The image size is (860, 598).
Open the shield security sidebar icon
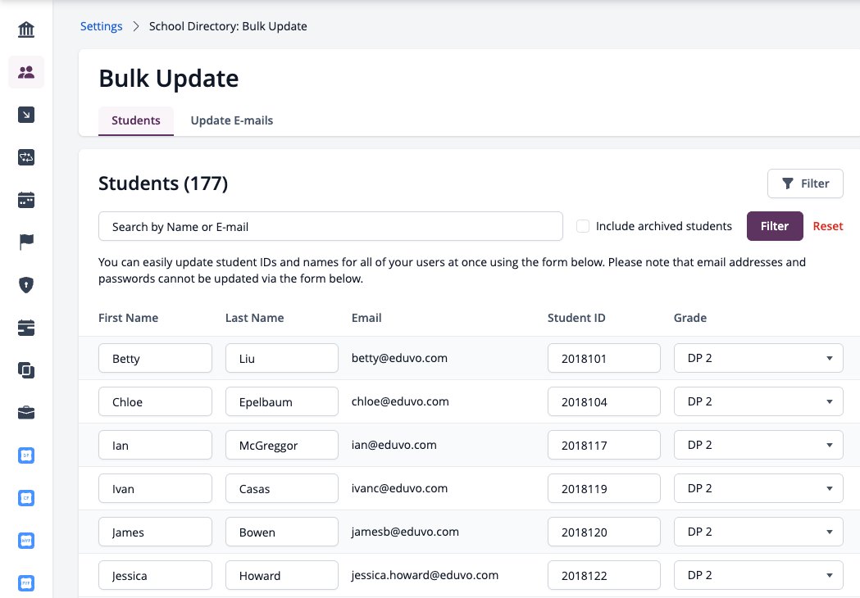click(25, 285)
